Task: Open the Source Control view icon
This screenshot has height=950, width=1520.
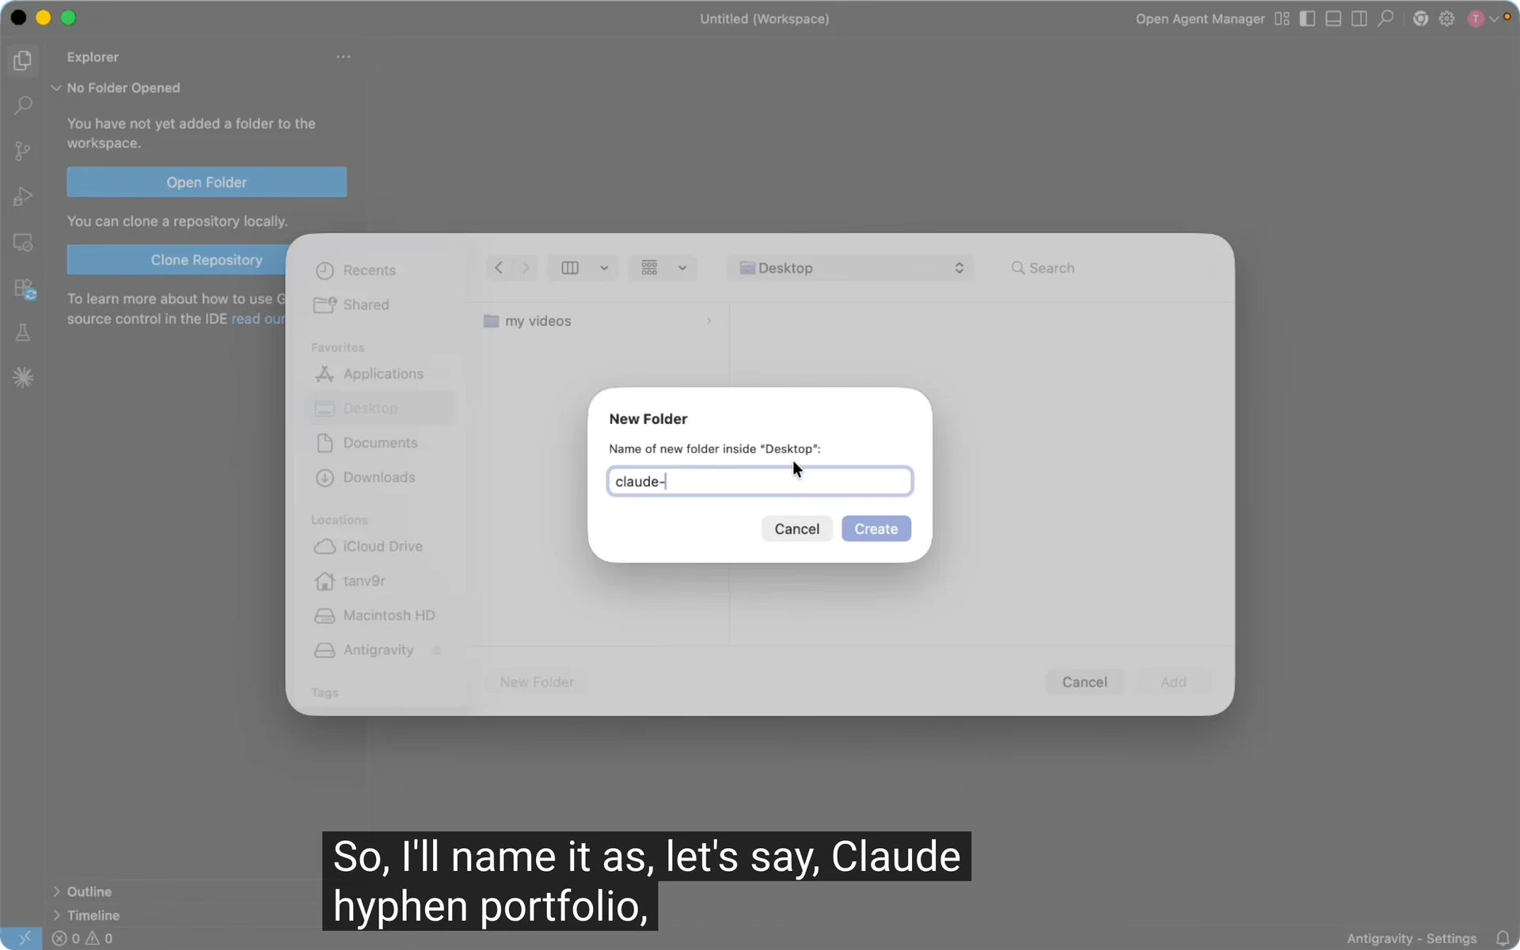Action: [23, 151]
